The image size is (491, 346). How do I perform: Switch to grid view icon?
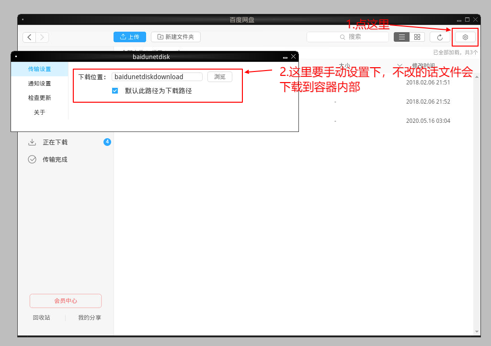point(417,37)
